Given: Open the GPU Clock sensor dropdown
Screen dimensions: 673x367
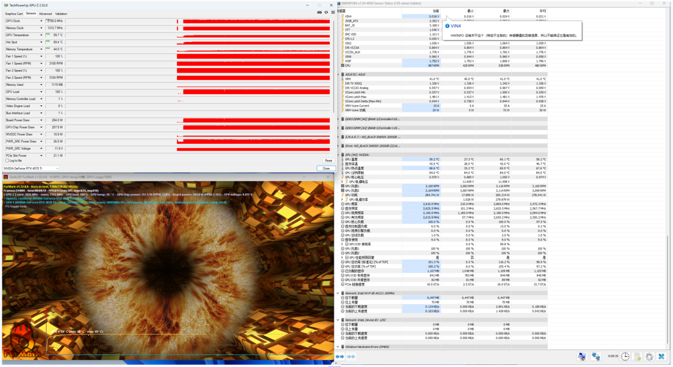Looking at the screenshot, I should pyautogui.click(x=41, y=21).
